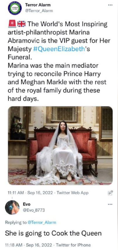Click the UK flag emoji in the tweet
The image size is (118, 250).
tap(20, 24)
